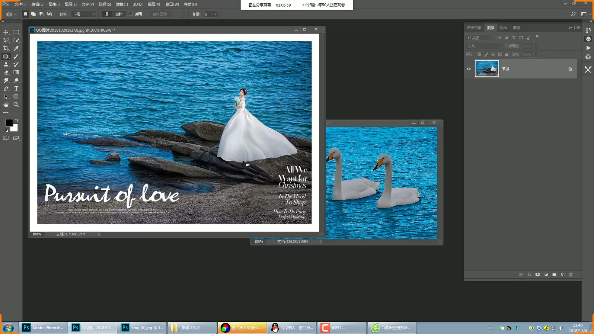Enable the 透明 checkbox

tap(131, 14)
